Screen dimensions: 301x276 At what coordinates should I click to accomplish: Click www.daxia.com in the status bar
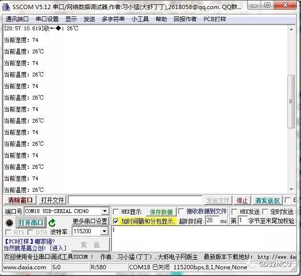[24, 267]
